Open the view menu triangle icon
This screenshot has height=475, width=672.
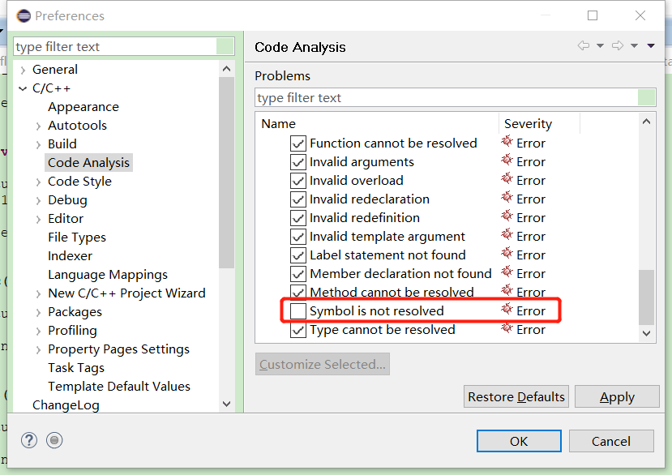point(650,45)
